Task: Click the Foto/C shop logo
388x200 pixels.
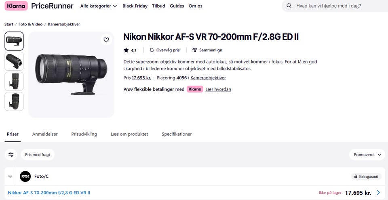Action: 25,177
